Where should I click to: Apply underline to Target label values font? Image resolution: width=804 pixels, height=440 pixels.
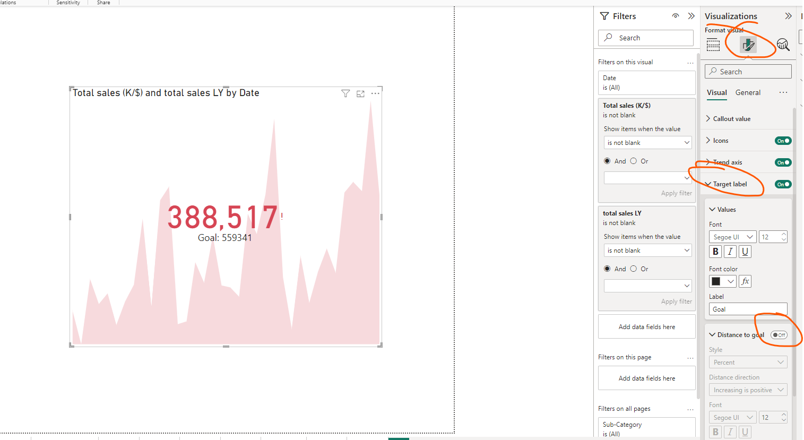click(x=745, y=252)
